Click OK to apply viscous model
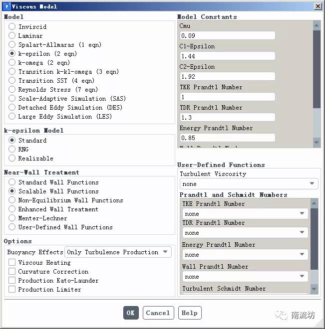The image size is (325, 329). pos(131,313)
